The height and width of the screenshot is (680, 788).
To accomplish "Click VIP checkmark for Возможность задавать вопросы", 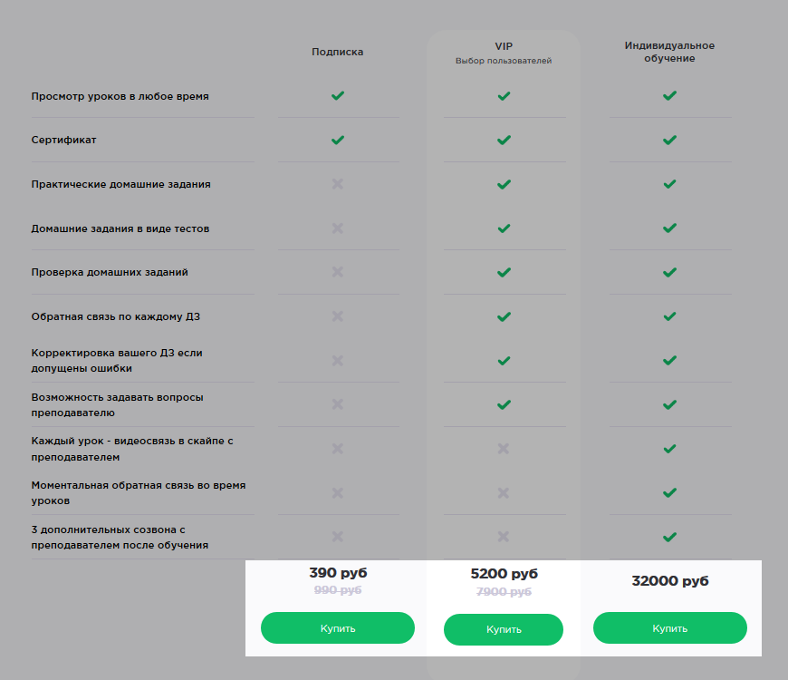I will tap(504, 404).
